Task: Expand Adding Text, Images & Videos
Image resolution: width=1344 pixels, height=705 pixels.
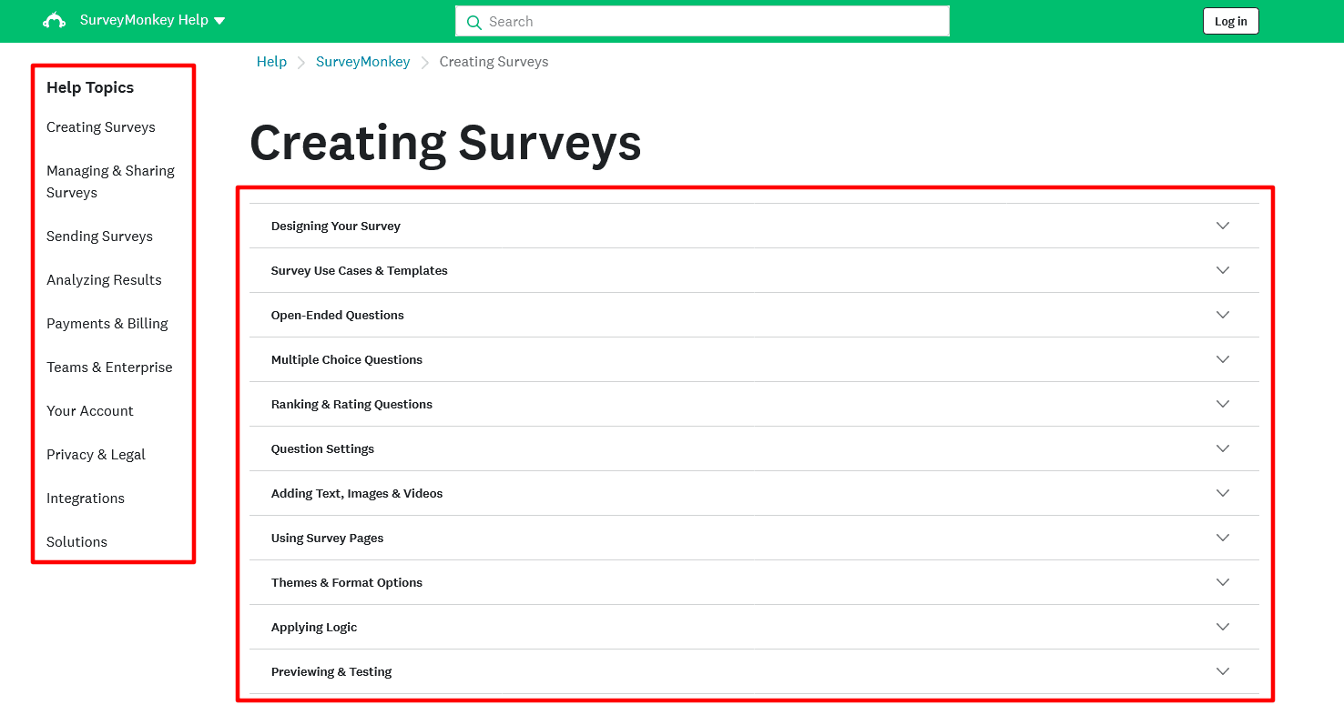Action: tap(1223, 492)
